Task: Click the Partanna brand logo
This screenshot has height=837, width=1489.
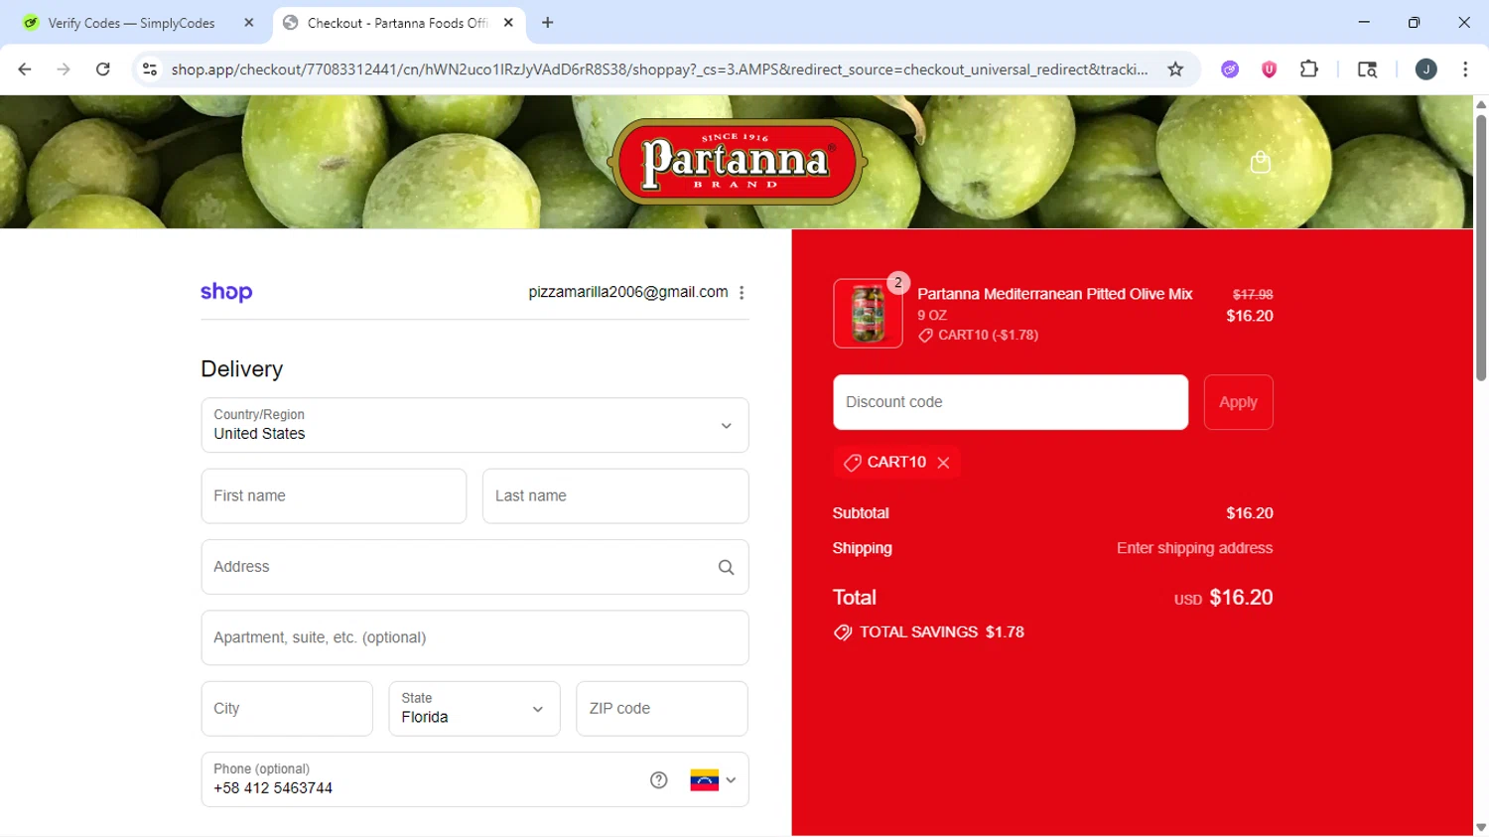Action: (x=738, y=161)
